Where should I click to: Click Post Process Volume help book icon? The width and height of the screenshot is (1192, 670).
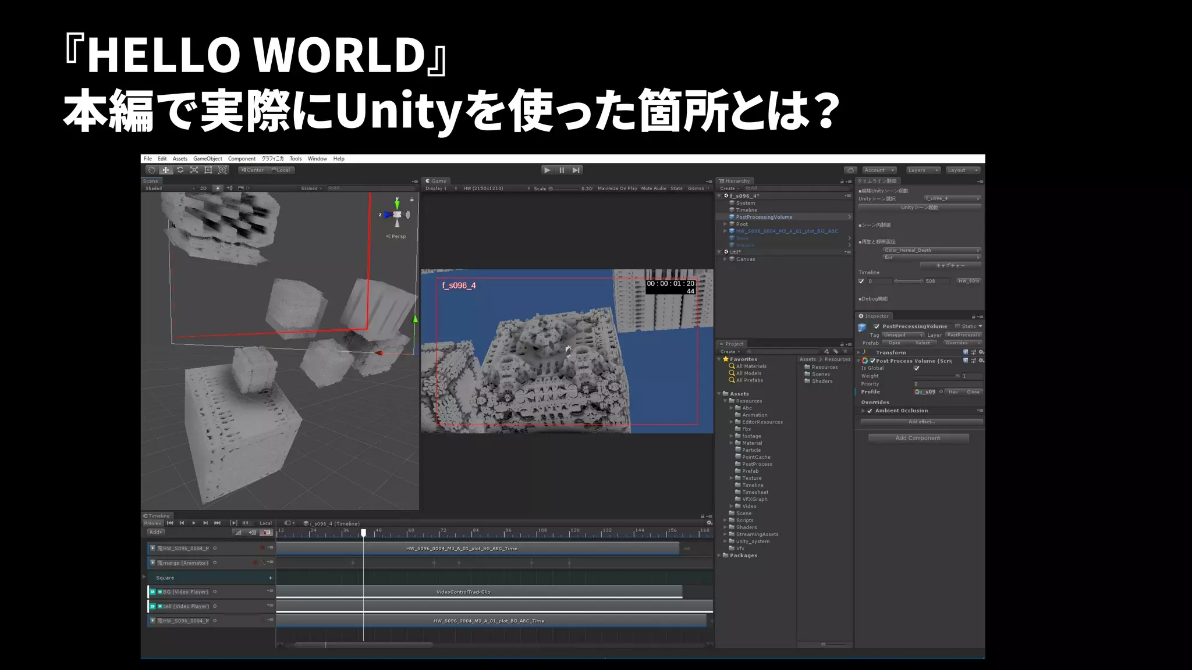(966, 361)
